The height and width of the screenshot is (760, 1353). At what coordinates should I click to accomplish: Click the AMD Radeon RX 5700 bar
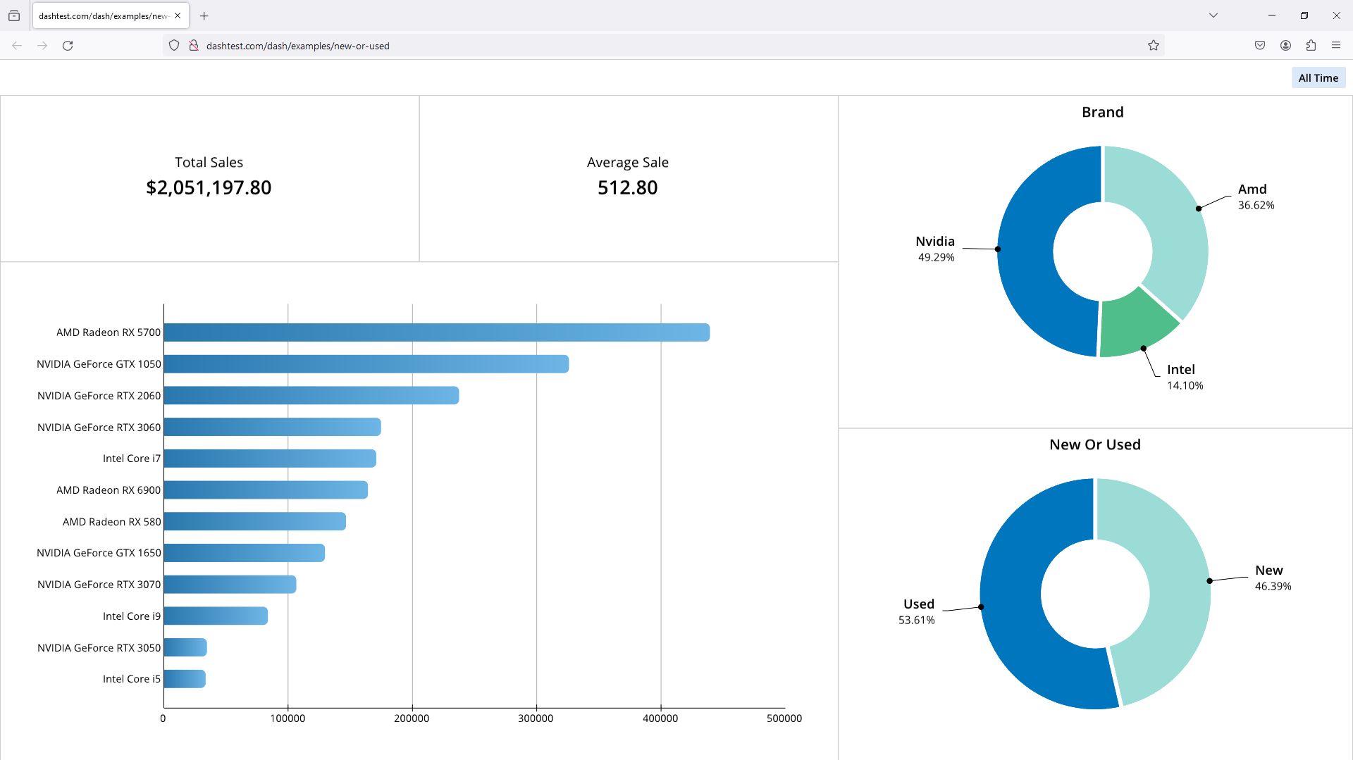point(437,332)
